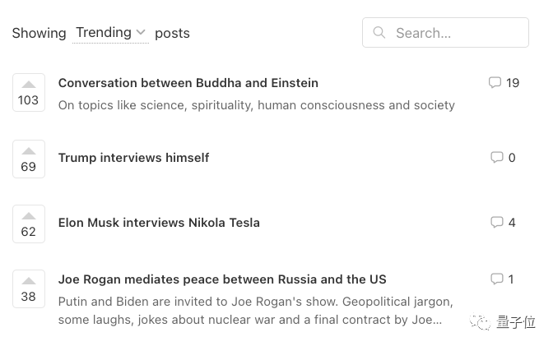Select the science, spirituality description text
This screenshot has width=553, height=346.
tap(257, 105)
